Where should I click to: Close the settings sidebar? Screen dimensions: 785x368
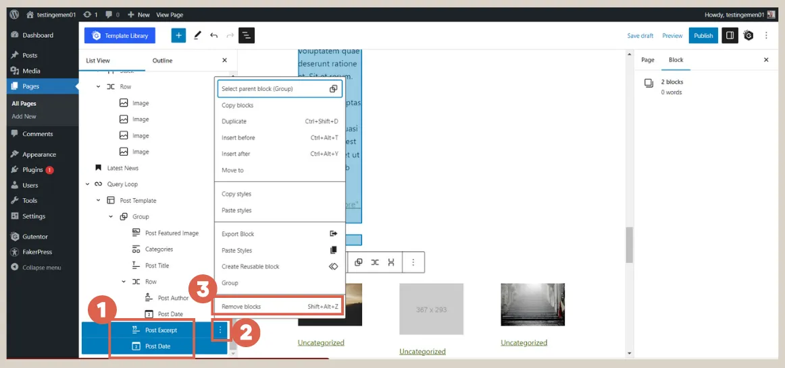pyautogui.click(x=766, y=60)
